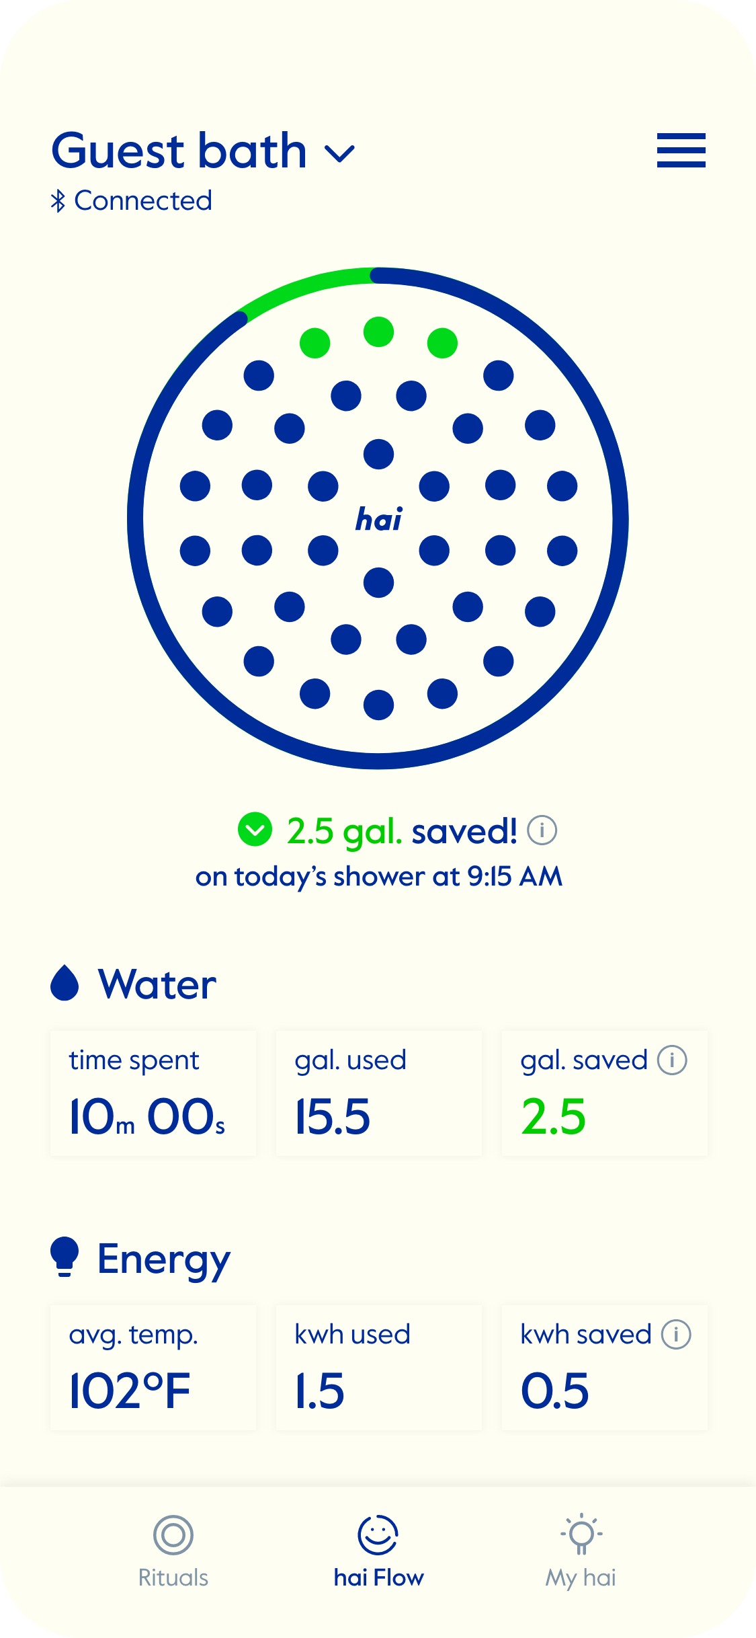Show info for kwh saved card
The image size is (756, 1638).
coord(676,1335)
